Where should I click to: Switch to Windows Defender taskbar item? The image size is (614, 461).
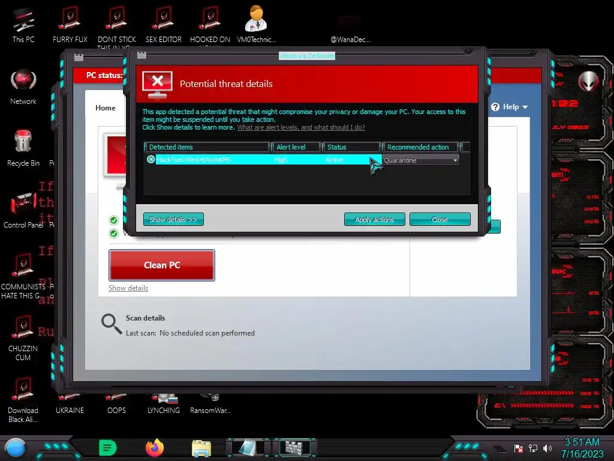294,448
